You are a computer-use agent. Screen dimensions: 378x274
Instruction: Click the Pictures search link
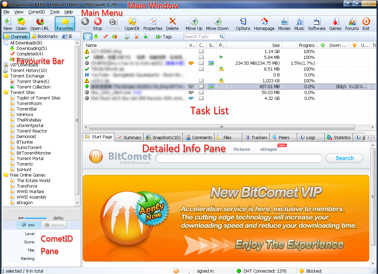pyautogui.click(x=242, y=149)
